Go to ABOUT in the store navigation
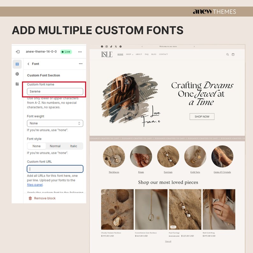Viewport: 253px width, 253px height. coord(139,54)
